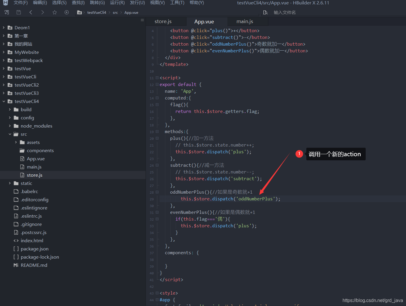Open the 发行(U) menu
This screenshot has width=406, height=306.
(137, 3)
